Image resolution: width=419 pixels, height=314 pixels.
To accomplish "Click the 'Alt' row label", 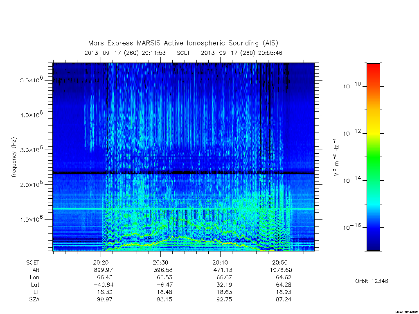I will point(36,270).
